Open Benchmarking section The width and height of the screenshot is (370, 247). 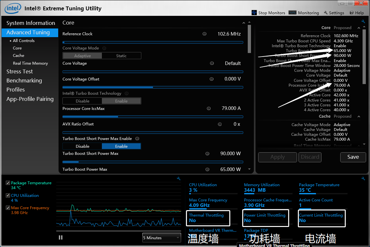tap(24, 81)
